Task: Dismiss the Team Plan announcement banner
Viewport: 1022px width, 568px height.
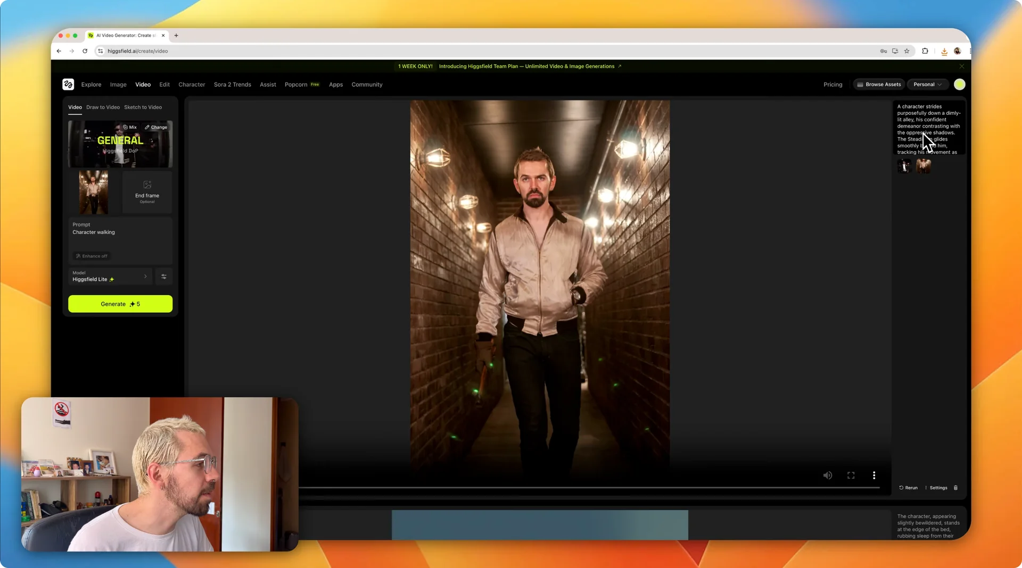Action: [x=962, y=66]
